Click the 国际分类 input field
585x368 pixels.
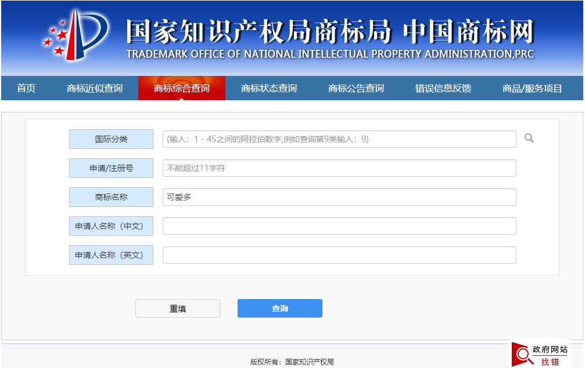tap(339, 139)
